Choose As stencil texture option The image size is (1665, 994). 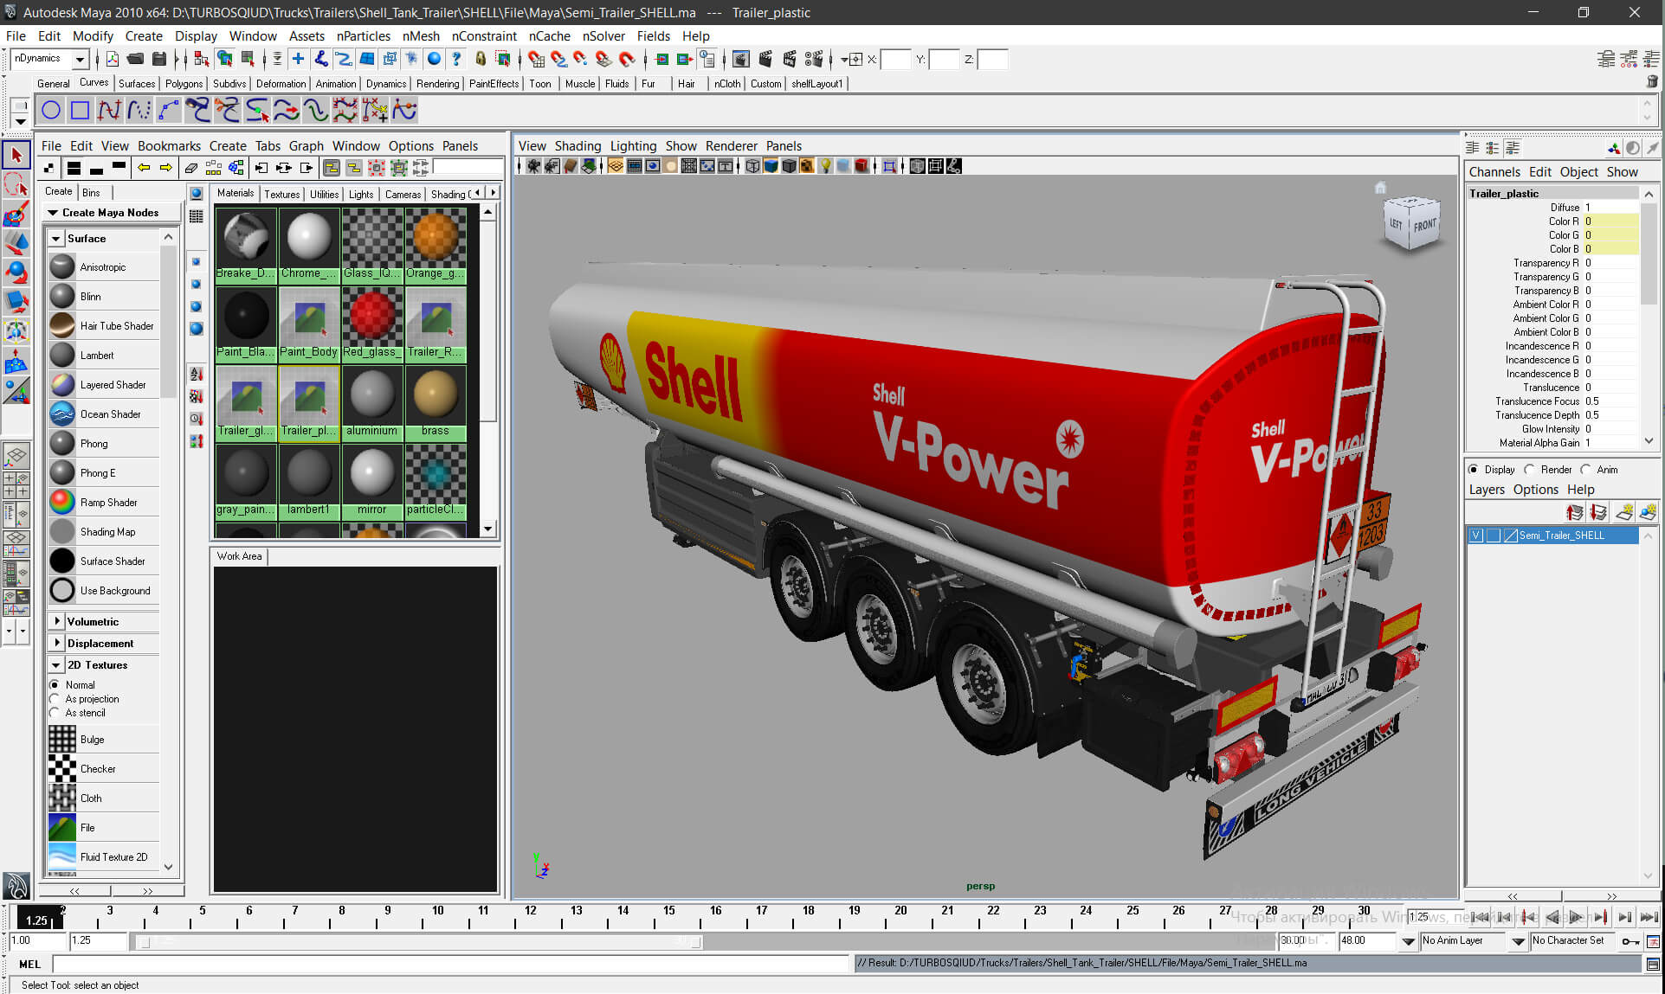click(55, 713)
